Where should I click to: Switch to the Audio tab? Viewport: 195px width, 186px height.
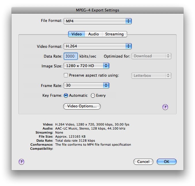coord(93,34)
